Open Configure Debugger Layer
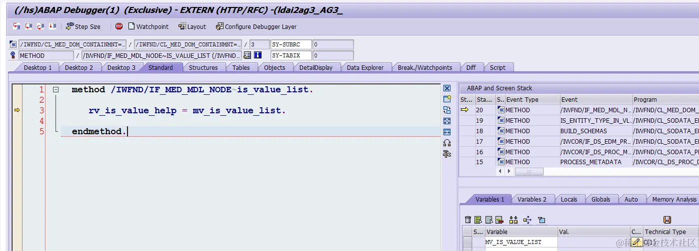 [256, 26]
